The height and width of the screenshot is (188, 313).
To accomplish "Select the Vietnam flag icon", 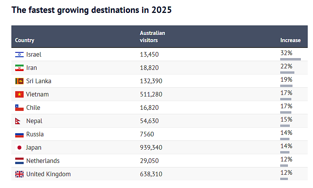I will pyautogui.click(x=19, y=95).
